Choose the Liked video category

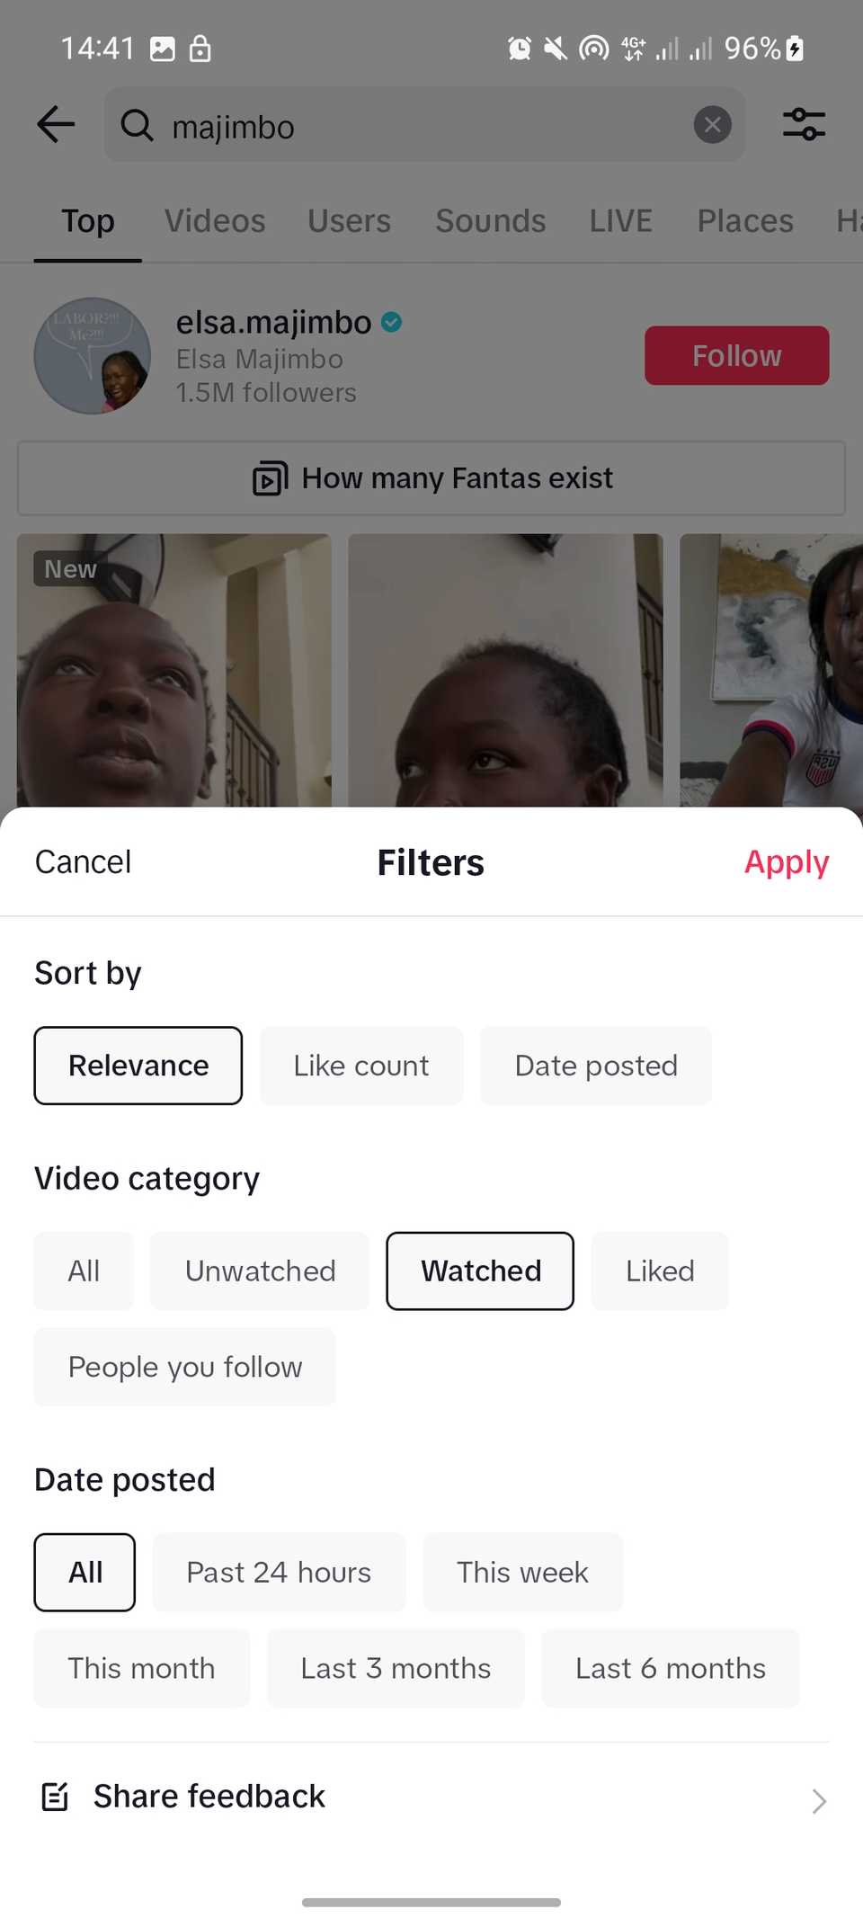pos(659,1271)
